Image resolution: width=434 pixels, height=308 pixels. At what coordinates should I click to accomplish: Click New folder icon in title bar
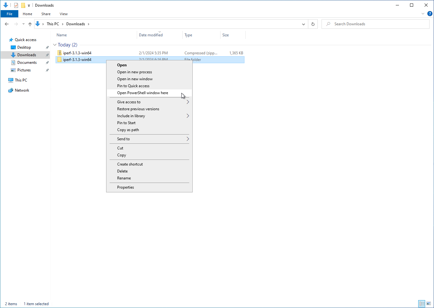click(23, 5)
